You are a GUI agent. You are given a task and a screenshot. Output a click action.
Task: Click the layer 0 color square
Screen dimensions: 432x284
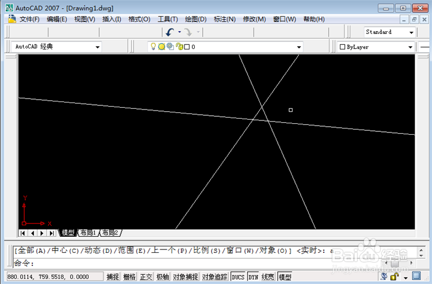tap(187, 47)
